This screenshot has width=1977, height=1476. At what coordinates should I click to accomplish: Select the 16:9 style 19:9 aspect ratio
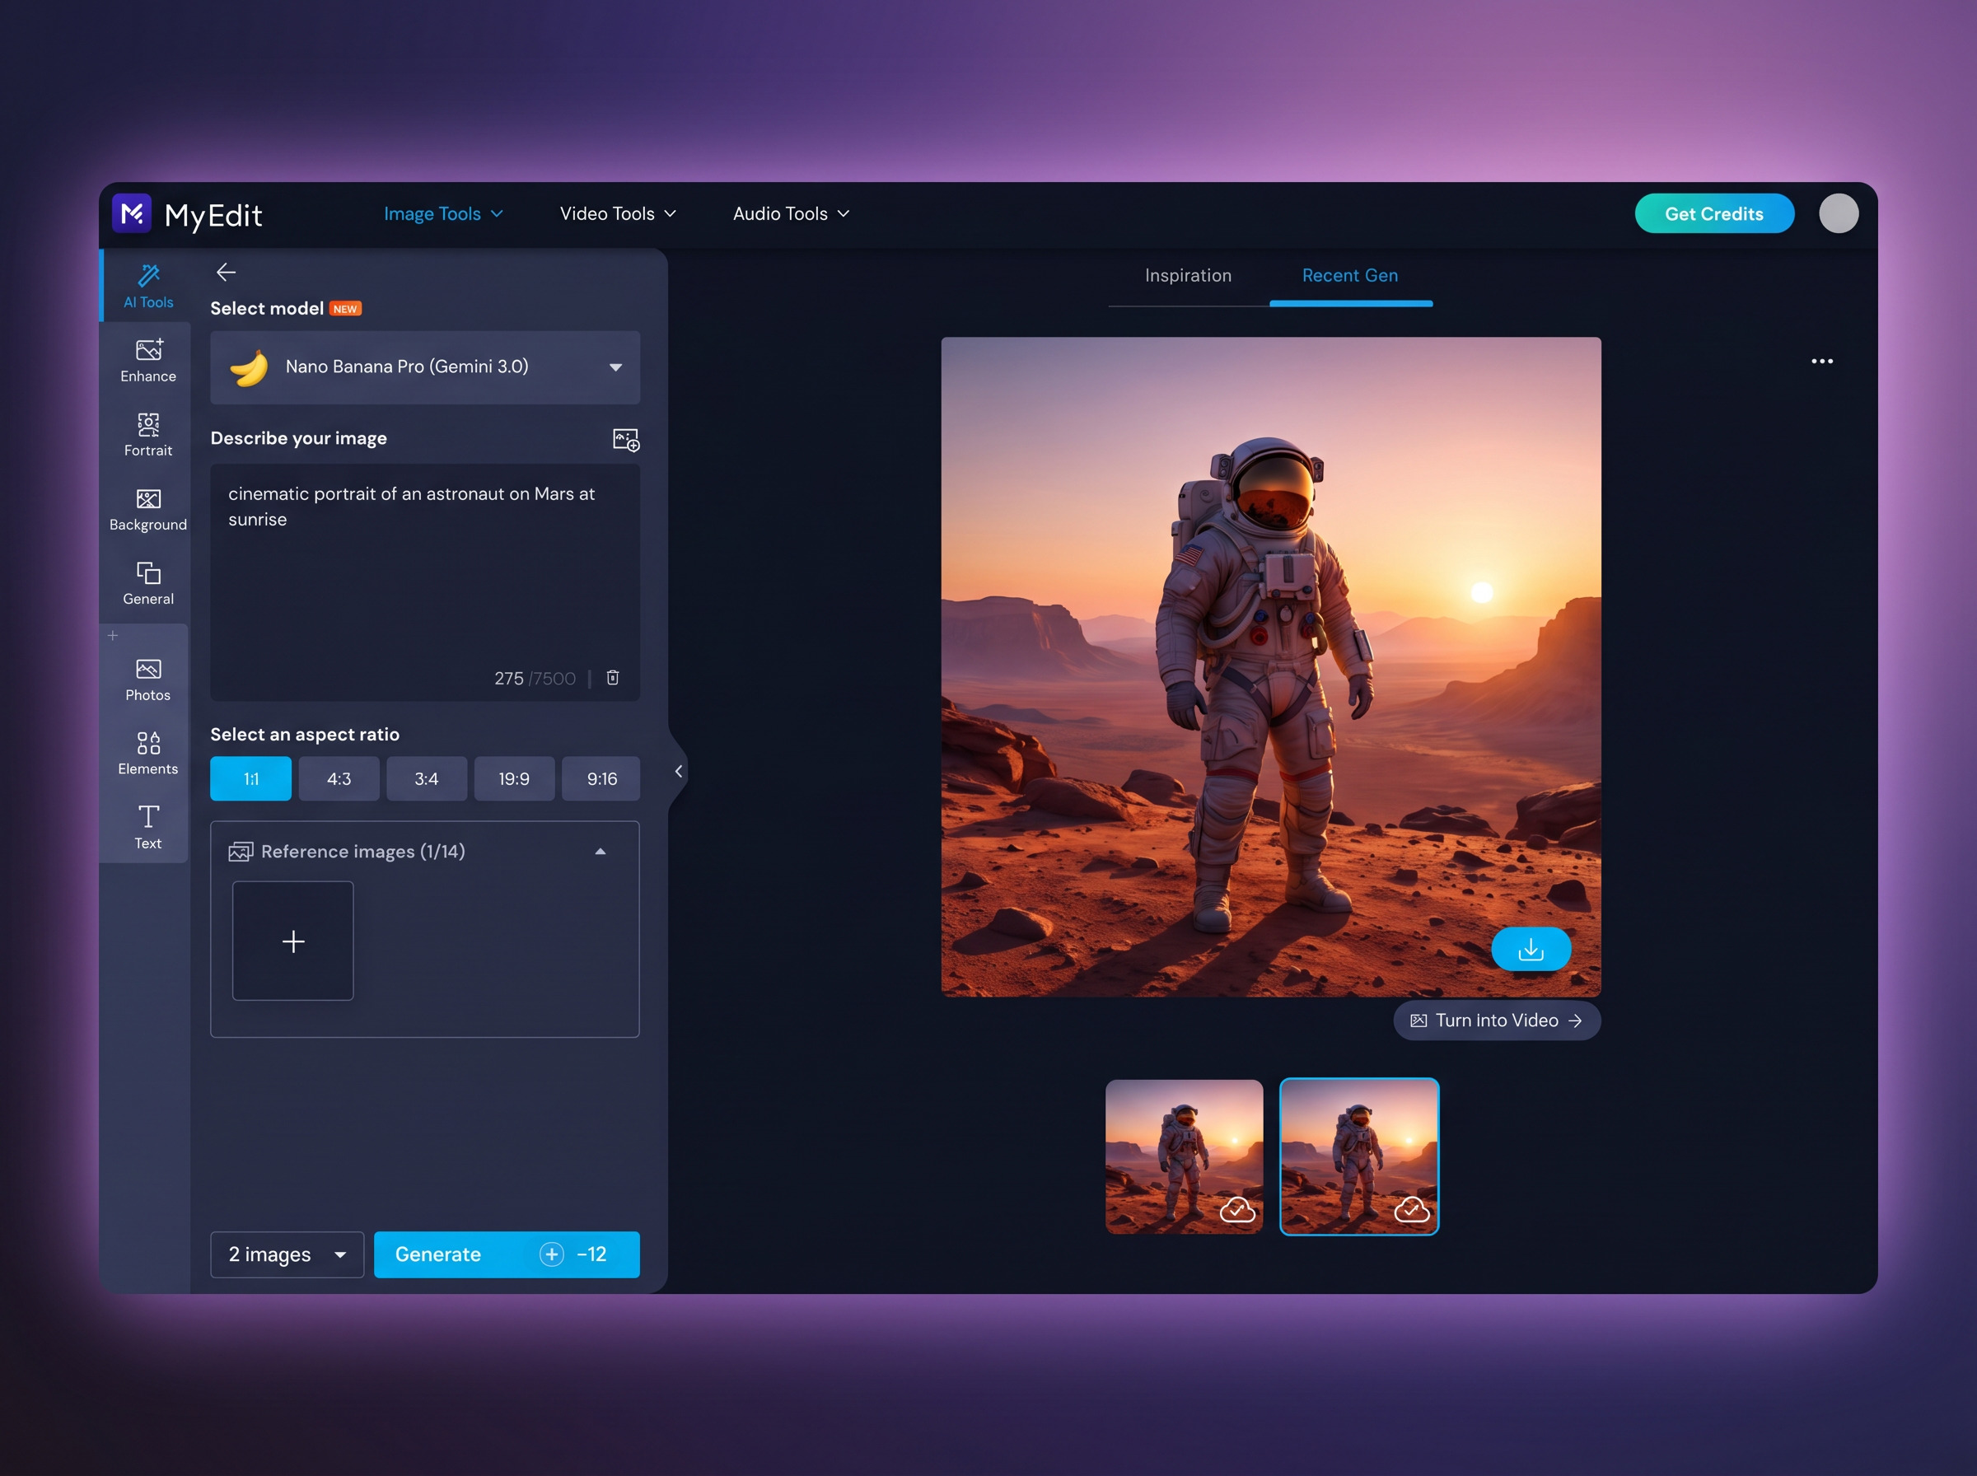pyautogui.click(x=514, y=778)
